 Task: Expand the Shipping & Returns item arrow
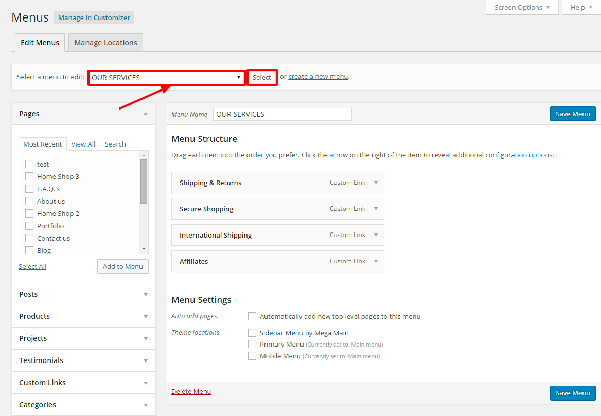pyautogui.click(x=376, y=183)
